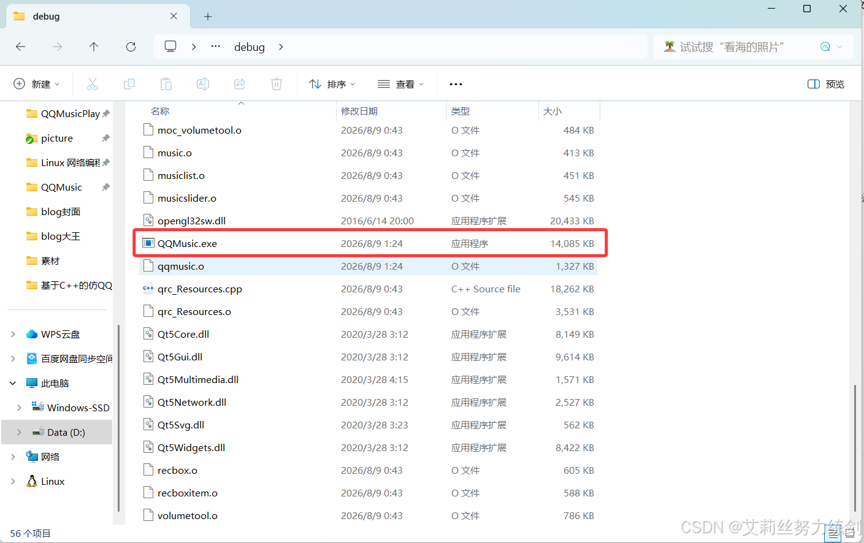Viewport: 864px width, 543px height.
Task: Switch to the debug tab
Action: [97, 17]
